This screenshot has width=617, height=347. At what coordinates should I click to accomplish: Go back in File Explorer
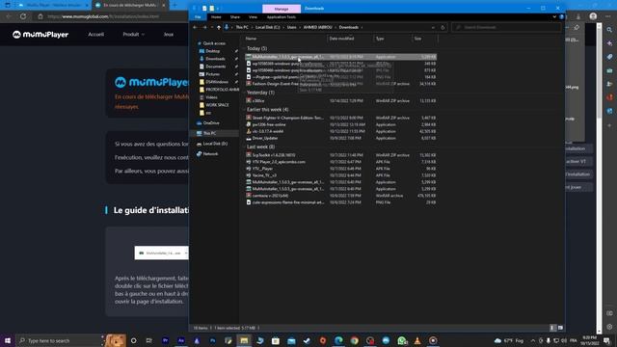(x=195, y=28)
